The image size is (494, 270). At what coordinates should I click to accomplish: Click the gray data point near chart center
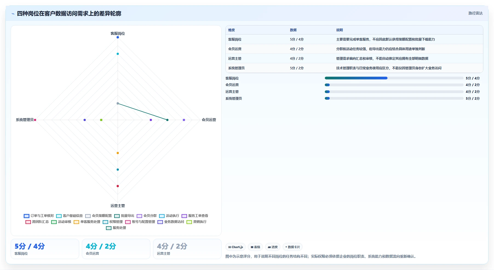coord(118,104)
